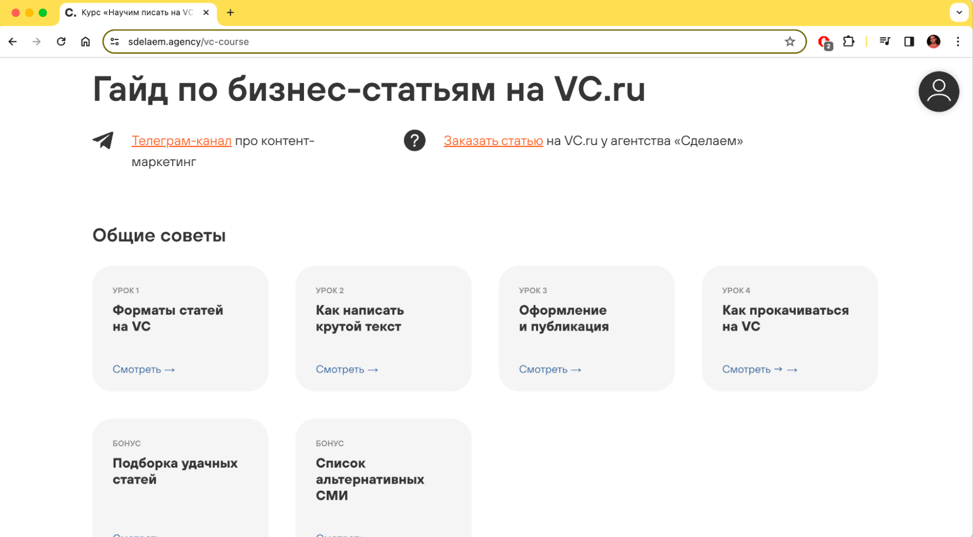Click the «УРОК 3» label

pos(533,291)
